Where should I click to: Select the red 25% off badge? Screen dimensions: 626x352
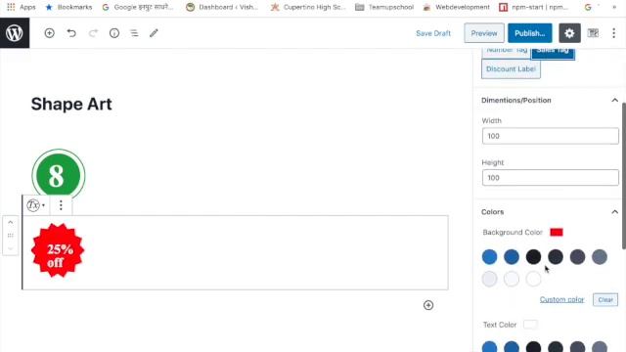click(x=58, y=250)
